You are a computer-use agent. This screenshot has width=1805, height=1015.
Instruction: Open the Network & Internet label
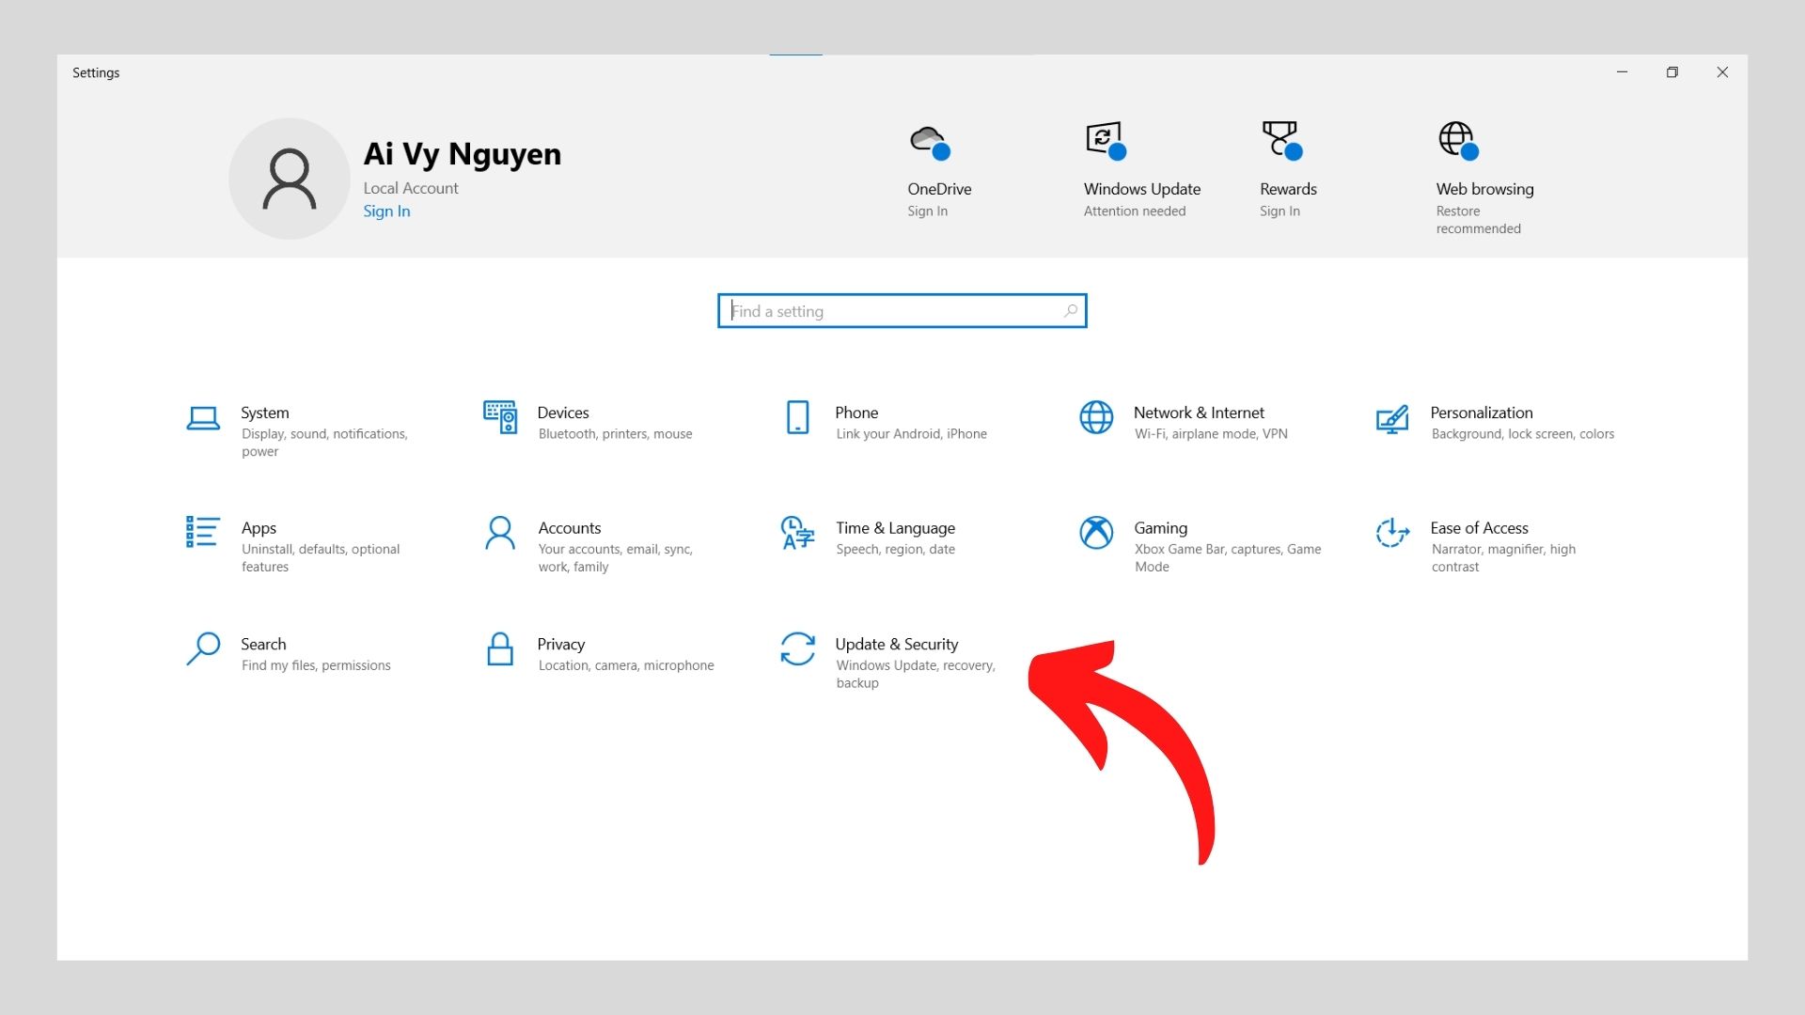point(1199,413)
